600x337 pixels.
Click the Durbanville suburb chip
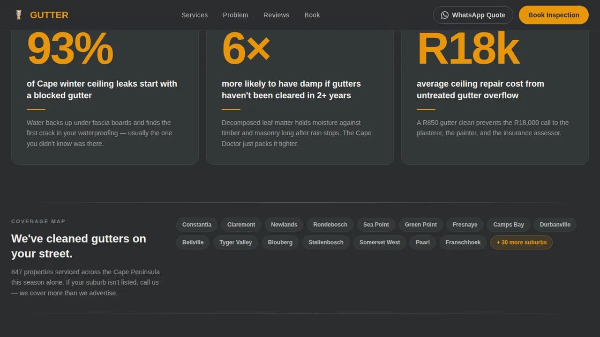(x=555, y=224)
